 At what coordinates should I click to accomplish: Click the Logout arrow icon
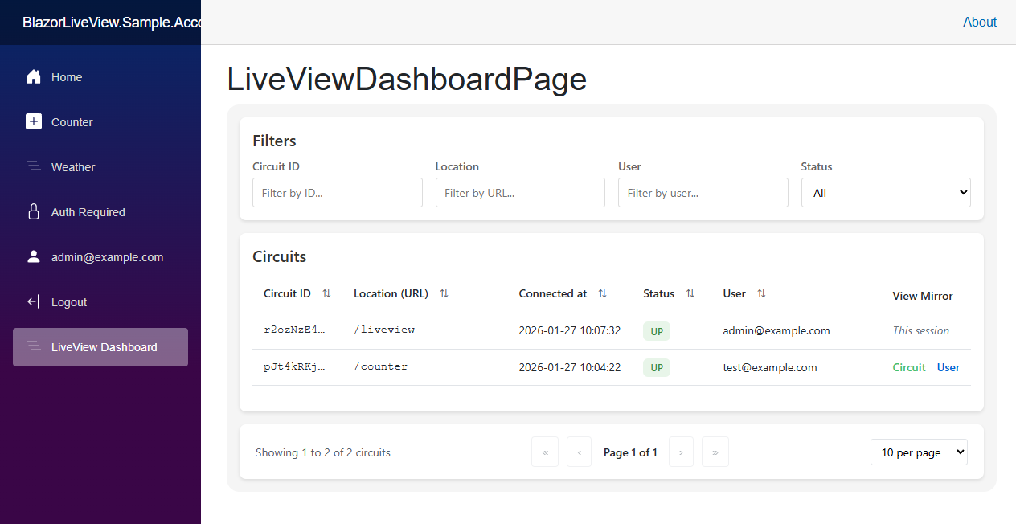(x=34, y=301)
